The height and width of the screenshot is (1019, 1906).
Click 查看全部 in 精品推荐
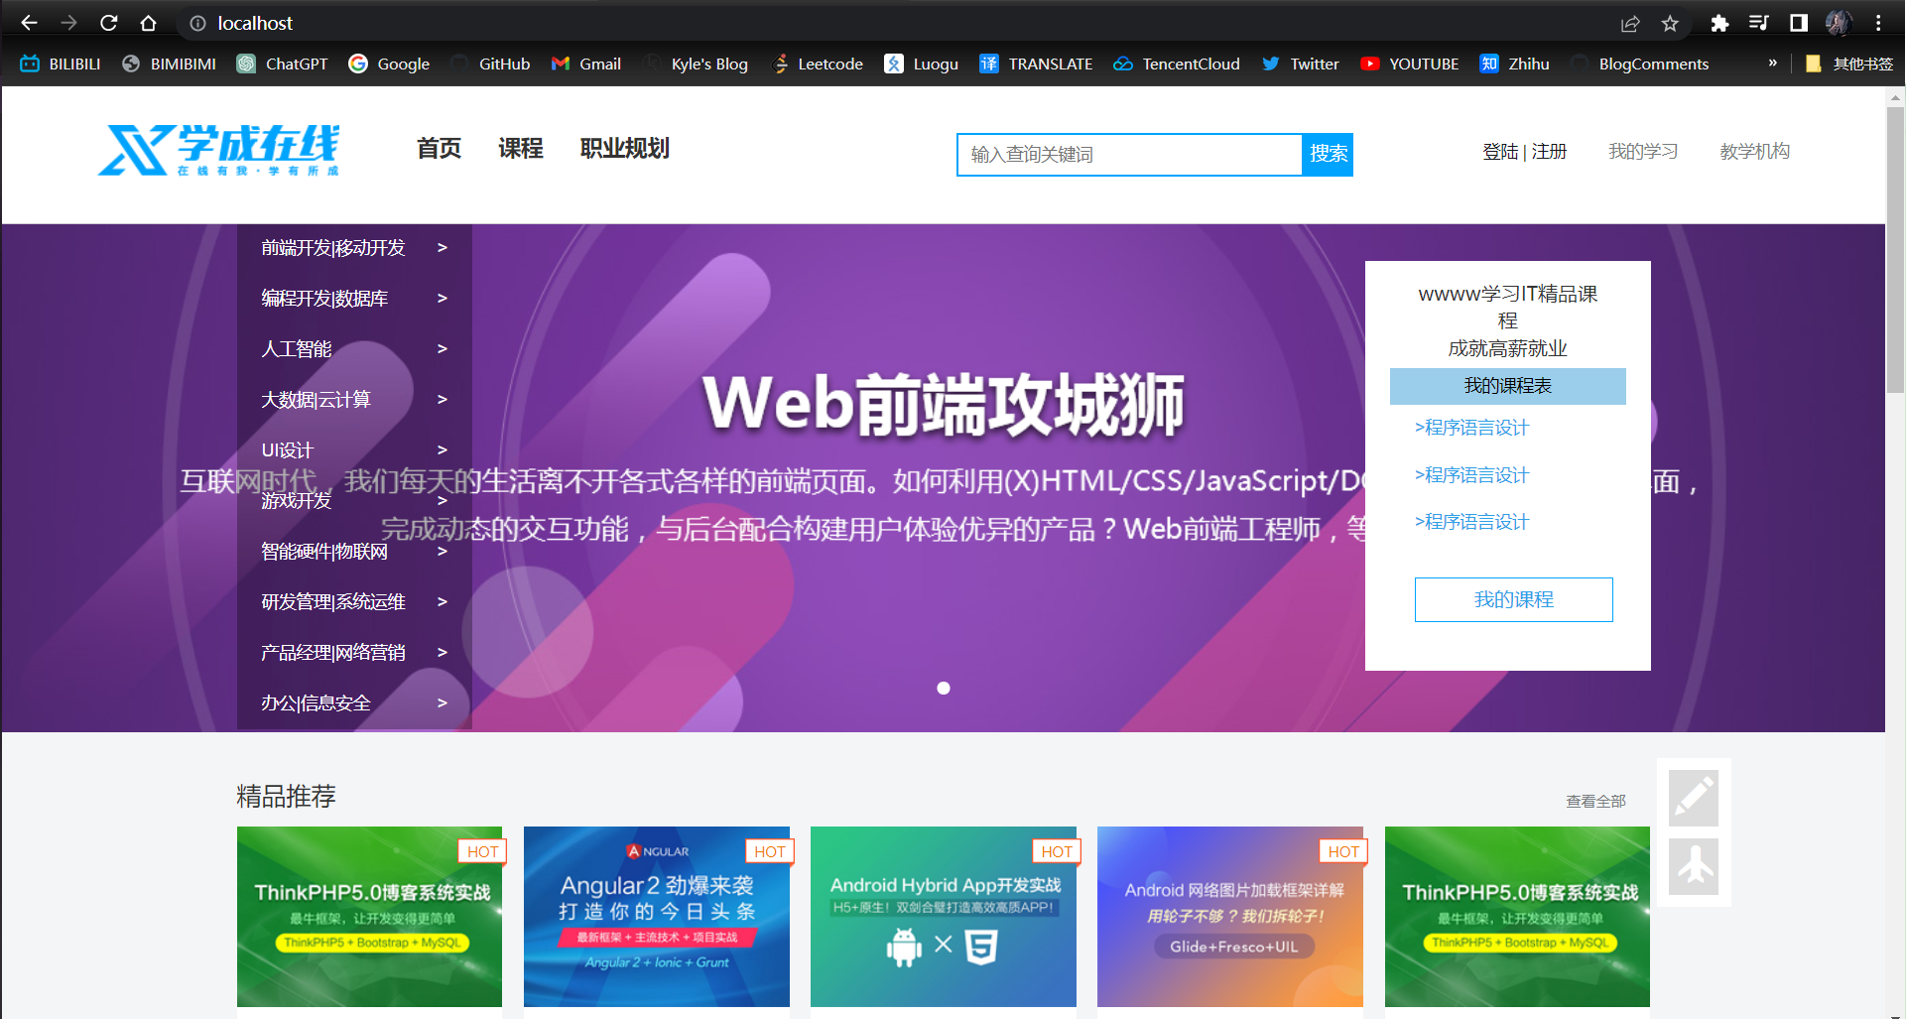tap(1595, 801)
